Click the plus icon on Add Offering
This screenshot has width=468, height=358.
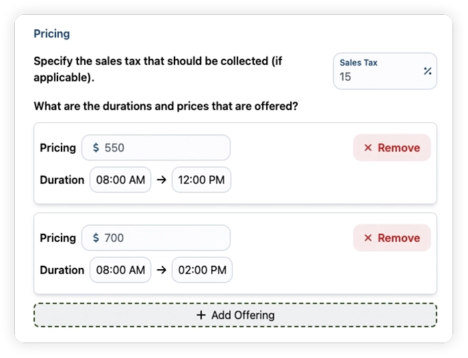pos(201,315)
